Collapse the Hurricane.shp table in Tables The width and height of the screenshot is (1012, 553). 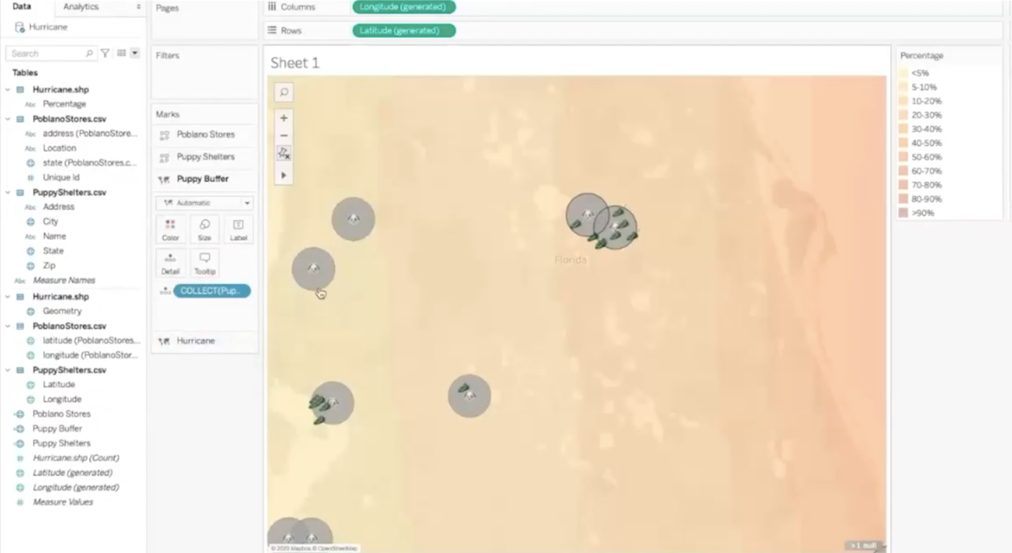(8, 89)
